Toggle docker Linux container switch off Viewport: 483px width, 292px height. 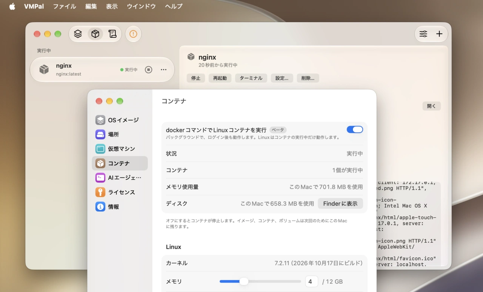point(355,129)
